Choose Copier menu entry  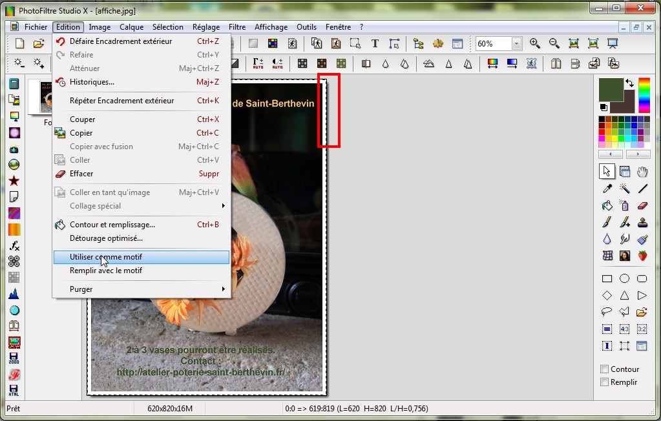tap(142, 133)
